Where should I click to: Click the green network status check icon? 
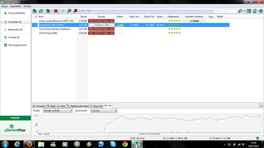(x=258, y=138)
